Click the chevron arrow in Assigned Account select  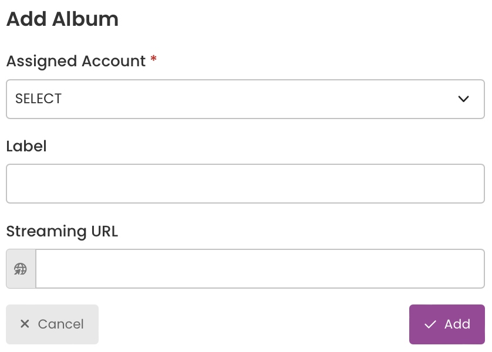click(x=463, y=99)
